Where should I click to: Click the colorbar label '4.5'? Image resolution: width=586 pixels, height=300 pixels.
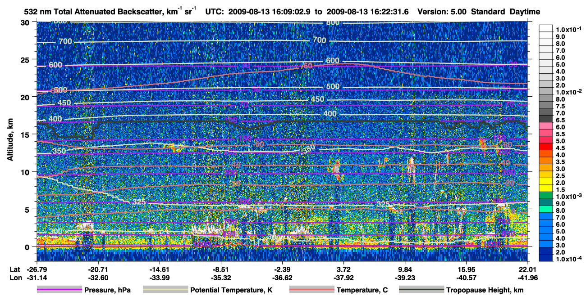click(x=561, y=148)
